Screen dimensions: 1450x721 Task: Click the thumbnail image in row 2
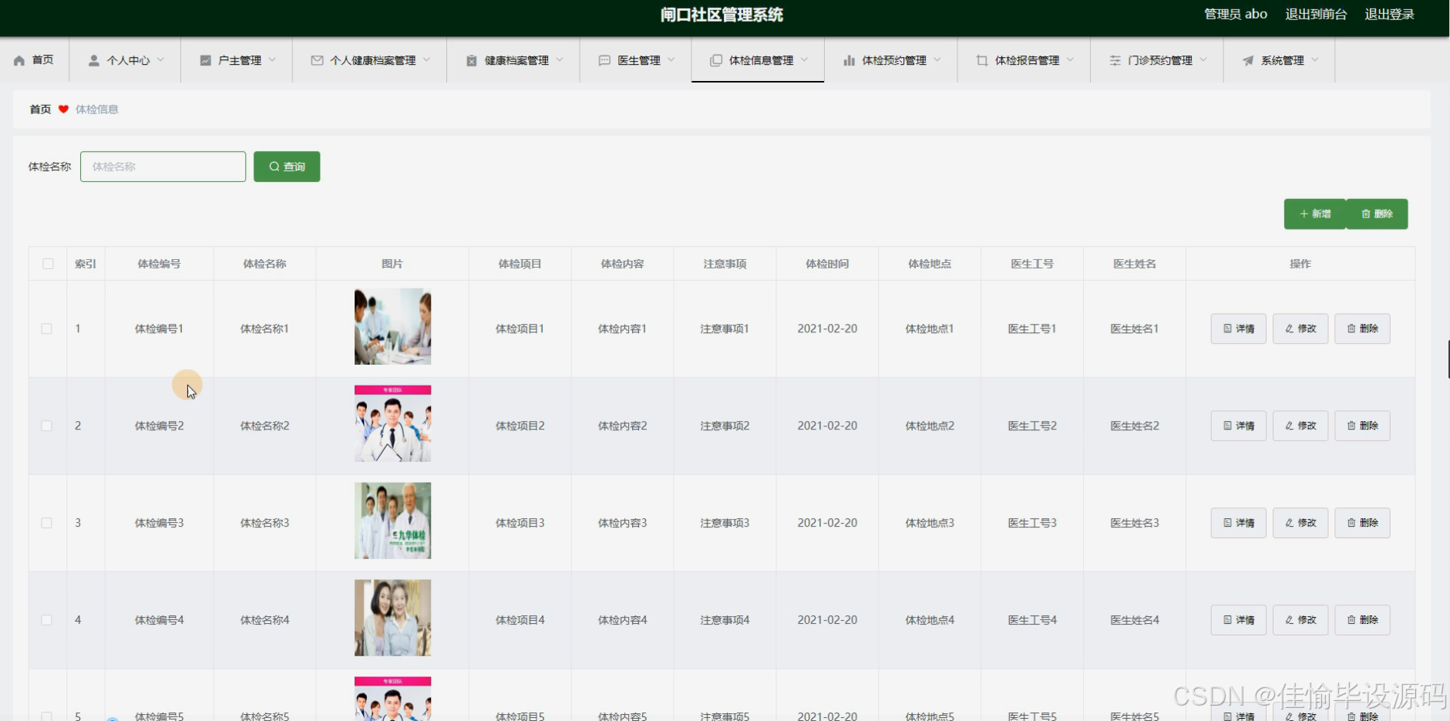[x=392, y=423]
